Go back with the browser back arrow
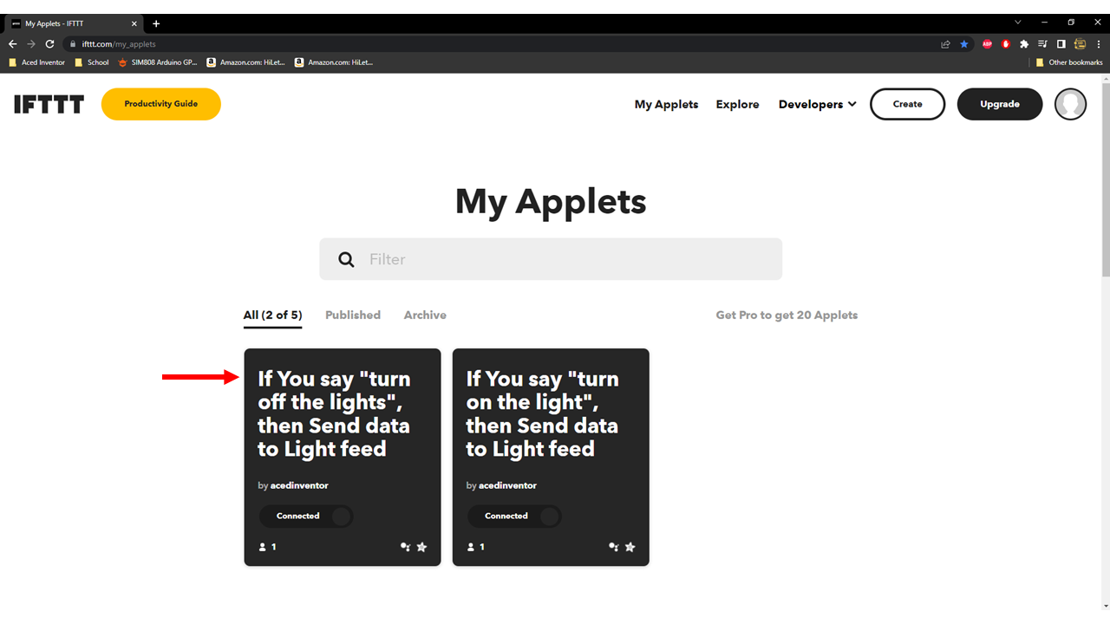 pyautogui.click(x=12, y=44)
